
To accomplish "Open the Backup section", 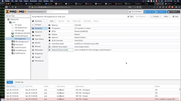I will pos(38,46).
